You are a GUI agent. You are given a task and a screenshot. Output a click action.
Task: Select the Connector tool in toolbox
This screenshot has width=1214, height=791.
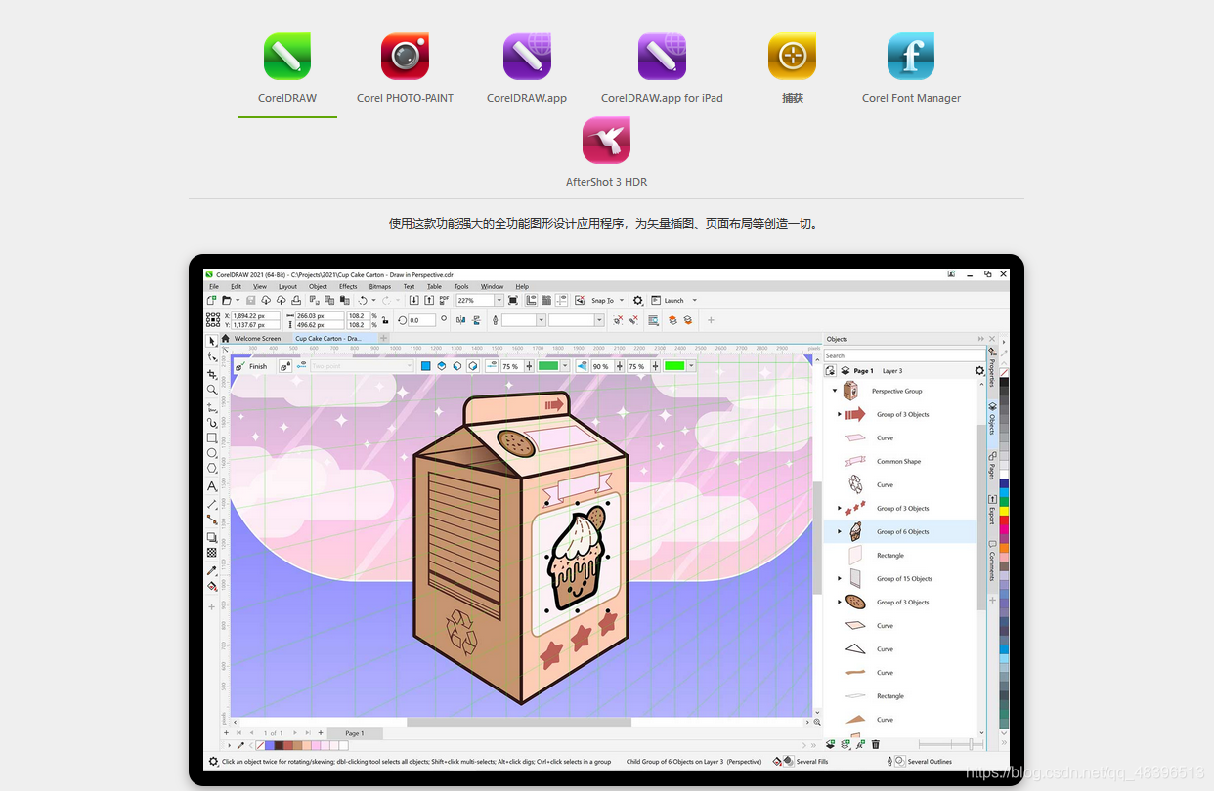[211, 520]
